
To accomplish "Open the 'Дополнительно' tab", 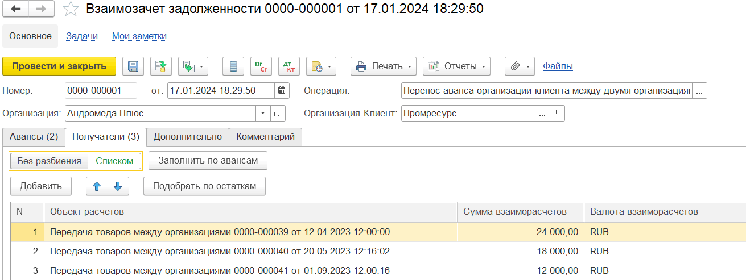I will click(188, 137).
